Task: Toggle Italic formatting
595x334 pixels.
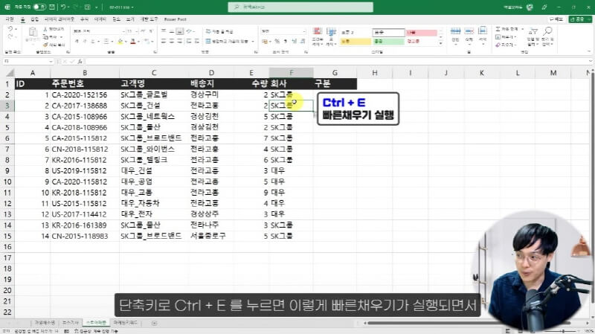Action: [84, 41]
